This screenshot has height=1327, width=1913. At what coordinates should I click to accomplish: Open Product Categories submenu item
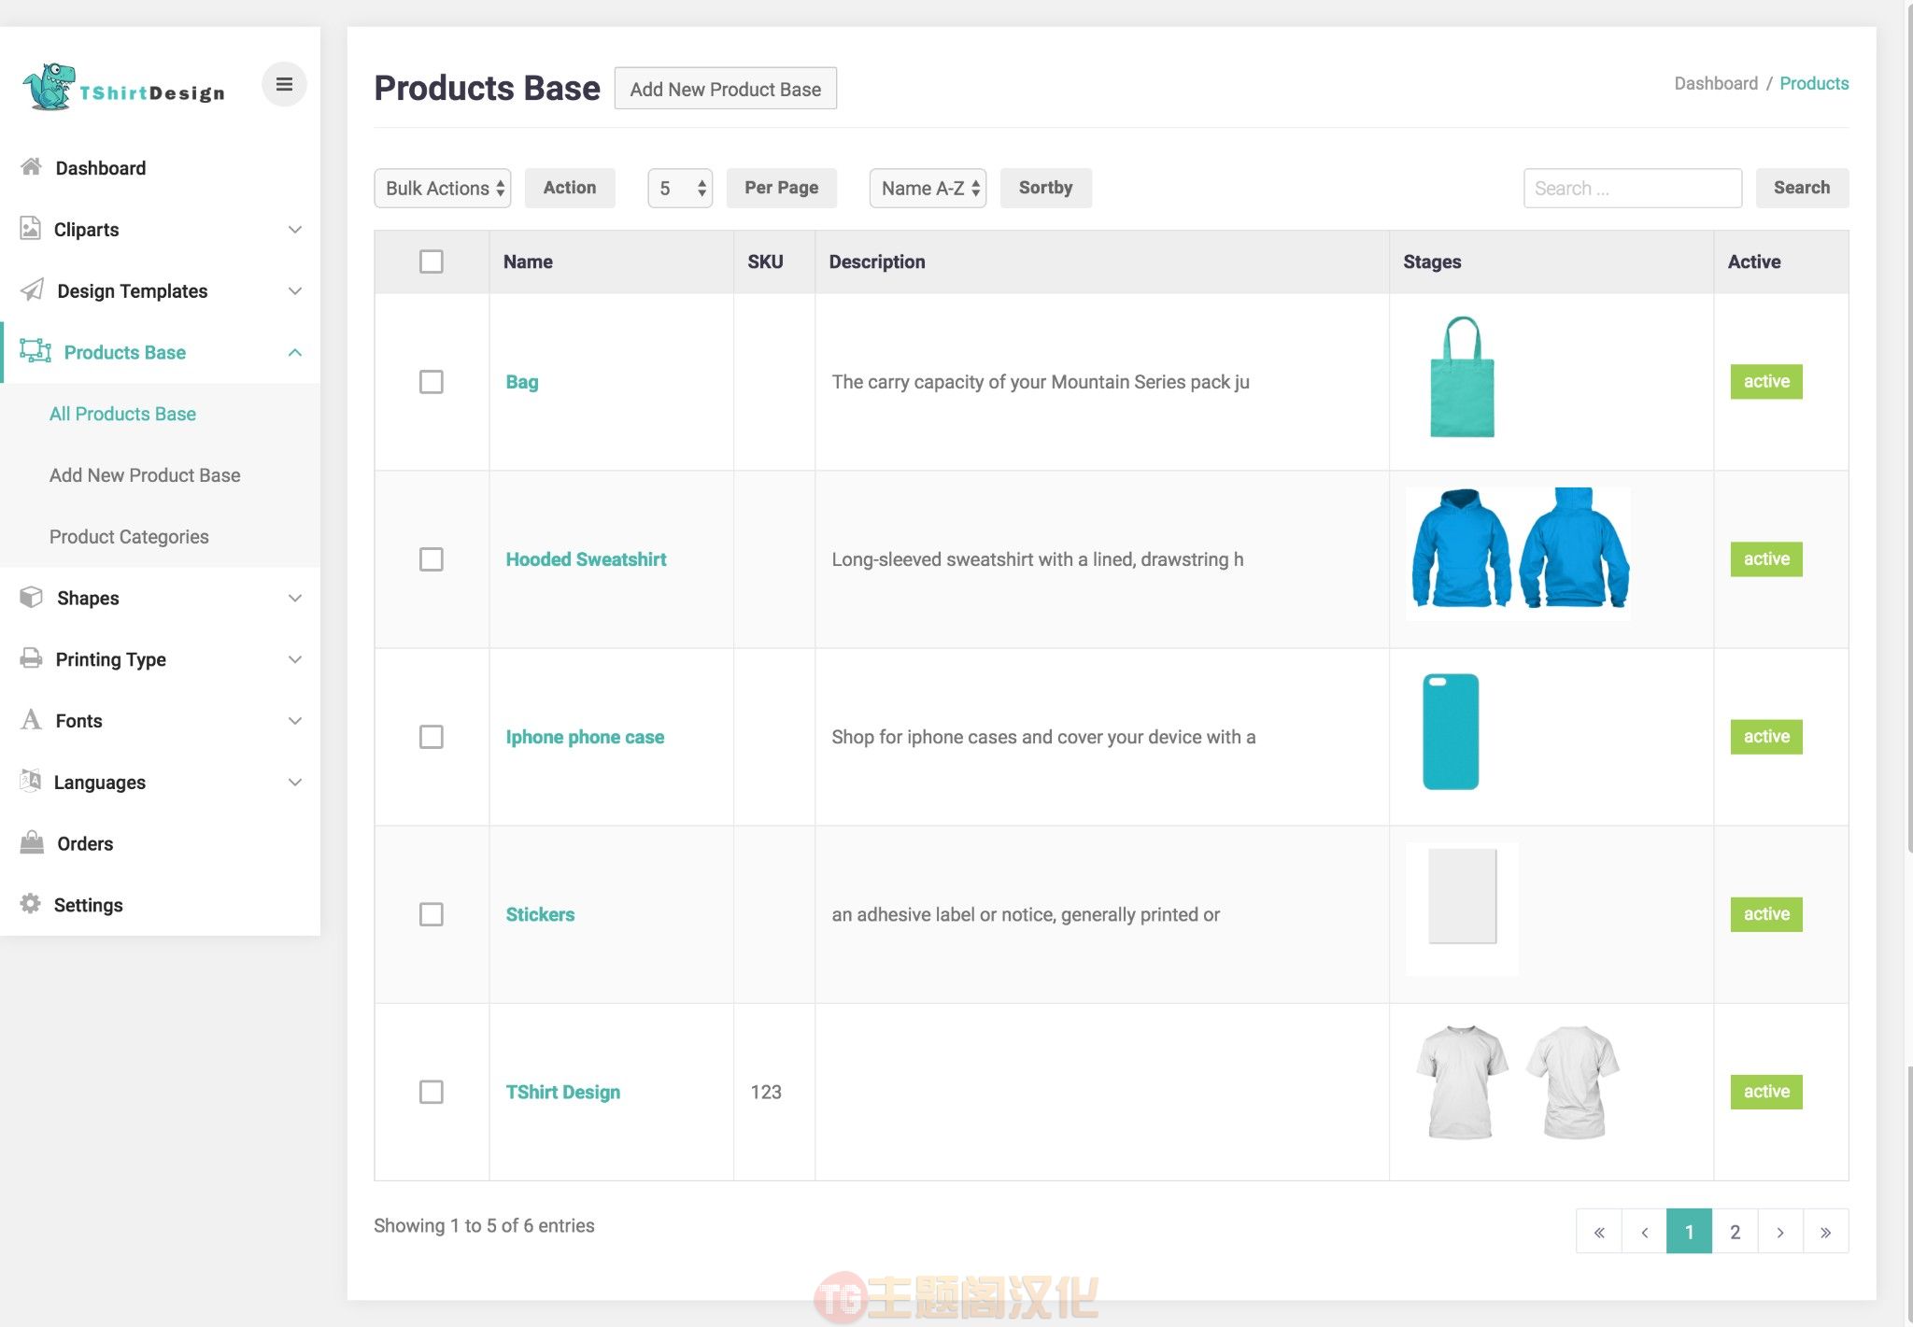coord(129,537)
